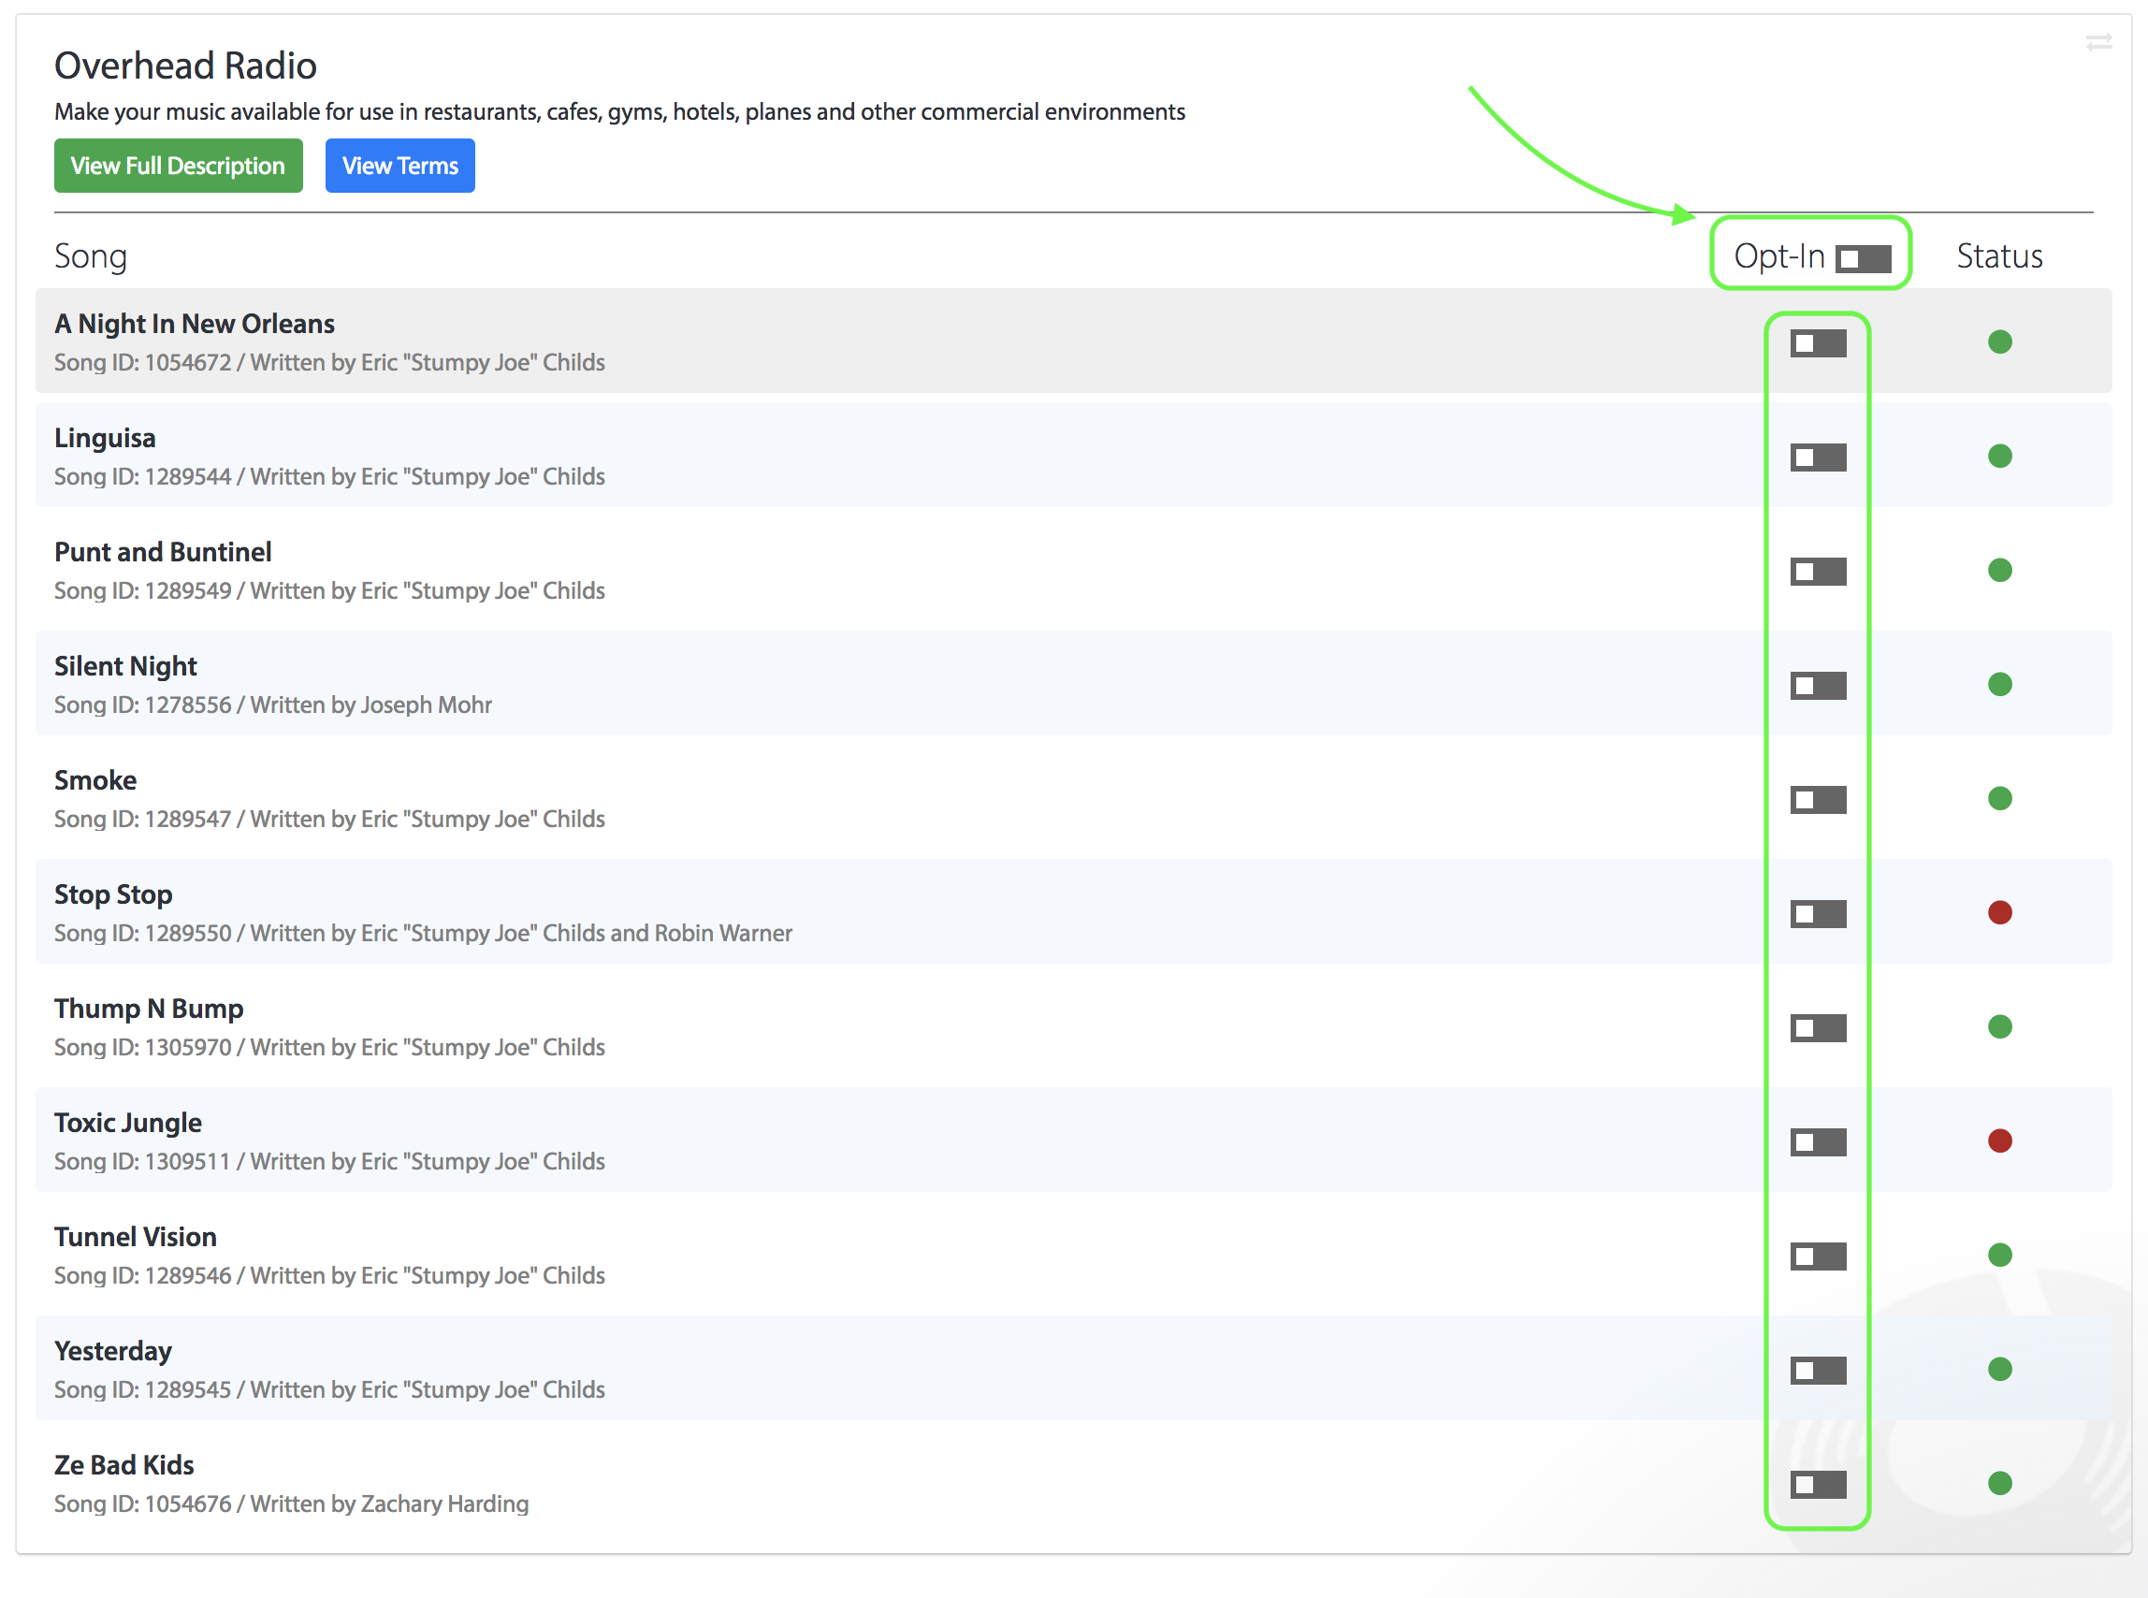
Task: Click green status dot for Ze Bad Kids
Action: pyautogui.click(x=1999, y=1483)
